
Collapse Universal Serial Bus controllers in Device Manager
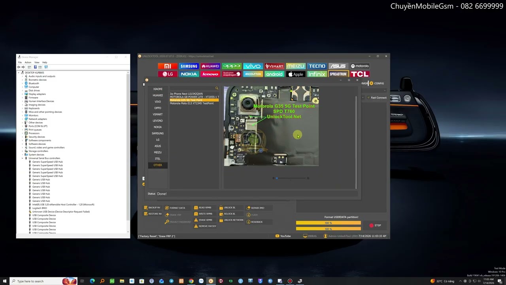pos(23,158)
